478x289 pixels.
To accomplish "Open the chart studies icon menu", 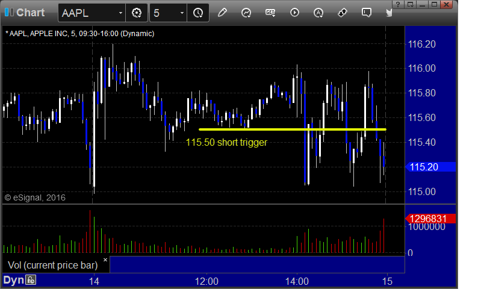I will (x=246, y=13).
